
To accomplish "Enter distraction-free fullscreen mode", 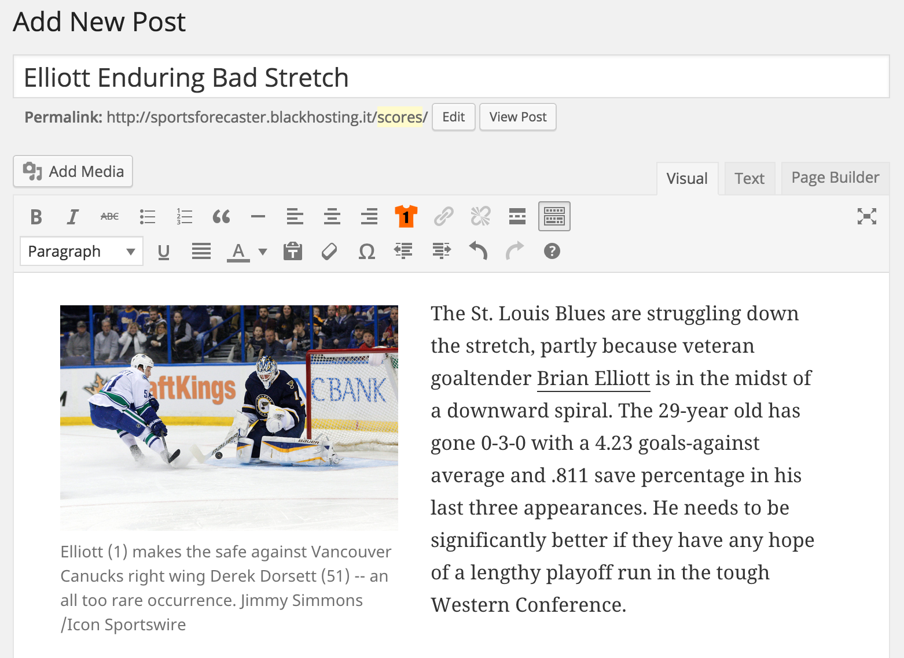I will click(x=867, y=216).
